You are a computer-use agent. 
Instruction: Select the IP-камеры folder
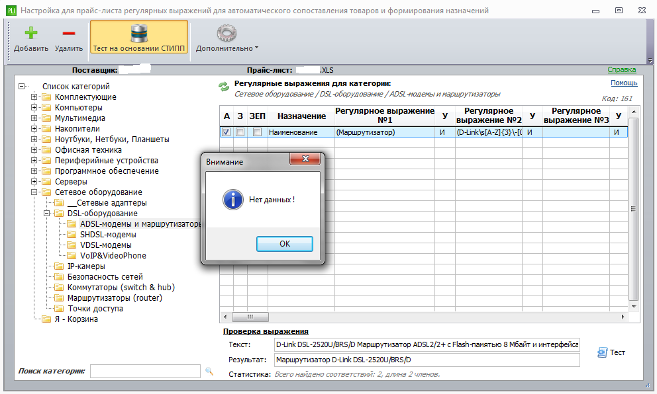86,266
